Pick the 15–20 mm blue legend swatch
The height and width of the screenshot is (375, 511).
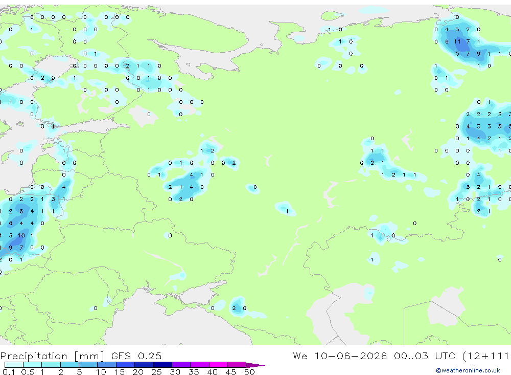125,365
